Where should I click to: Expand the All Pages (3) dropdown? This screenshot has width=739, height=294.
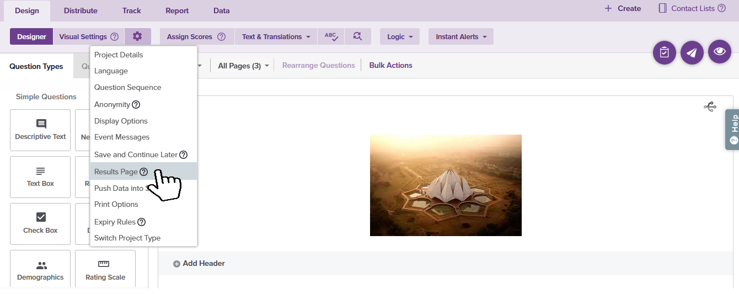coord(243,66)
